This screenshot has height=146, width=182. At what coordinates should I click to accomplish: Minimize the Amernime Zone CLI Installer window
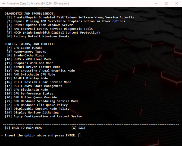[x=156, y=4]
